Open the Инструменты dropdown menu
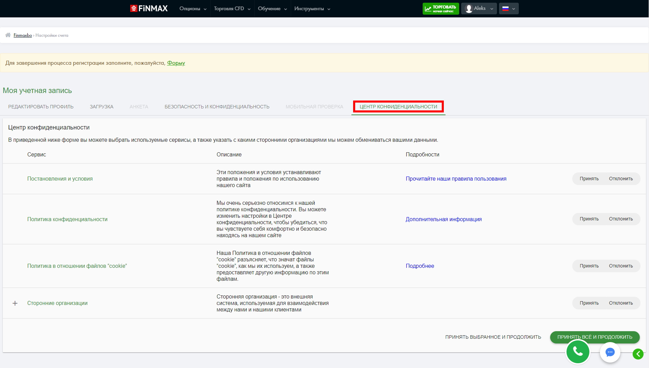Image resolution: width=649 pixels, height=368 pixels. point(312,9)
